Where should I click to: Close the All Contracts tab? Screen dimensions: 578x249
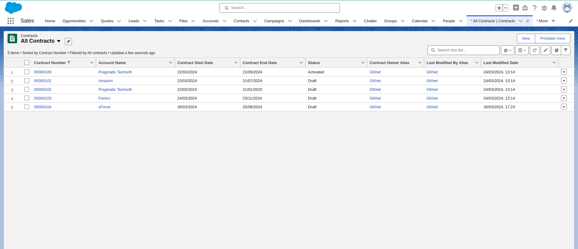point(528,21)
